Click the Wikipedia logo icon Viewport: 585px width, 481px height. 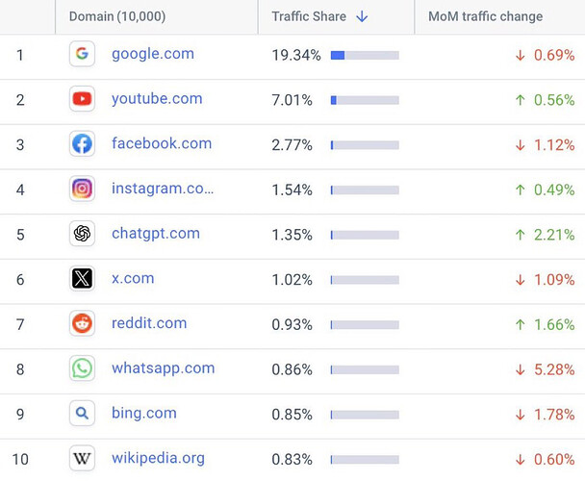(x=83, y=458)
